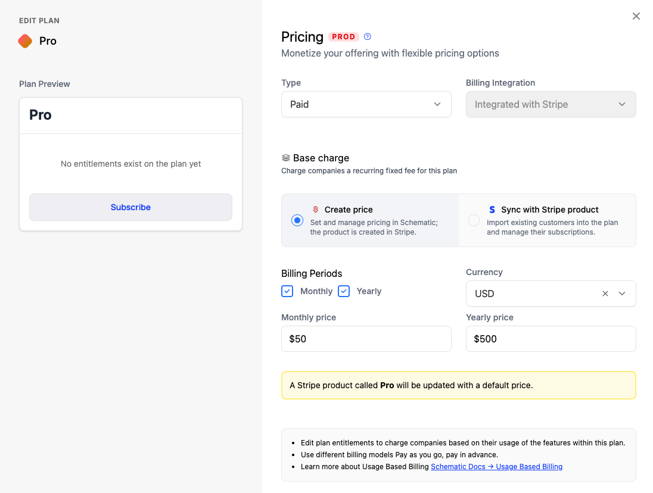
Task: Click the Subscribe button in Plan Preview
Action: (130, 207)
